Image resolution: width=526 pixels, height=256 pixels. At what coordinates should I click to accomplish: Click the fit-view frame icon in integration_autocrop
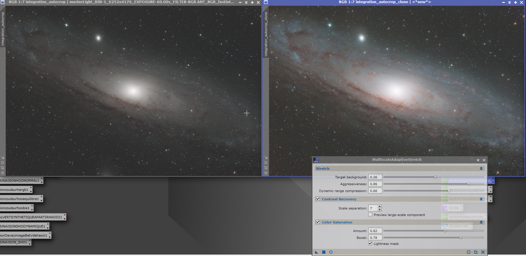3,163
